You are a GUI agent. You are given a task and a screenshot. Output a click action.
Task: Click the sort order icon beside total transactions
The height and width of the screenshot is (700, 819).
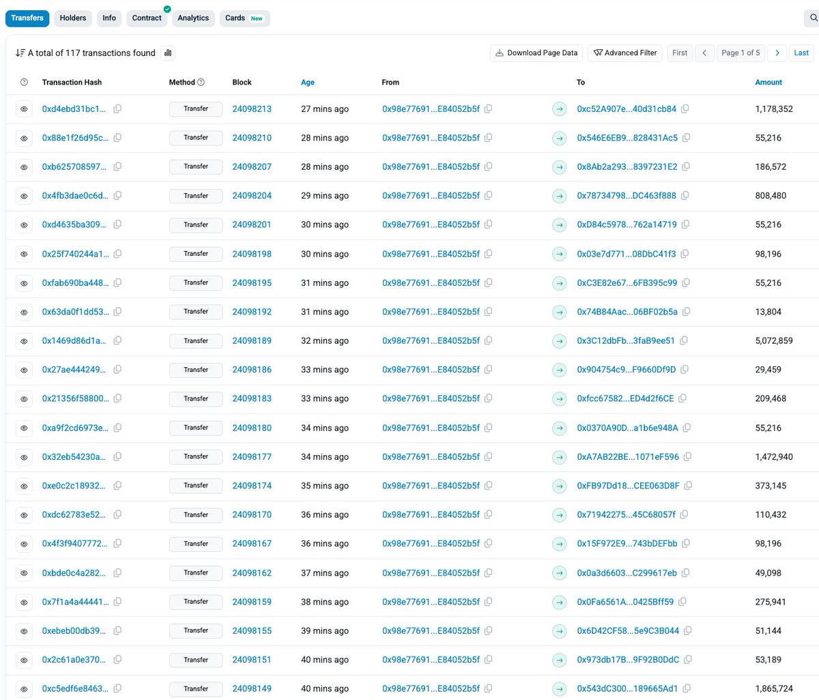(x=20, y=53)
